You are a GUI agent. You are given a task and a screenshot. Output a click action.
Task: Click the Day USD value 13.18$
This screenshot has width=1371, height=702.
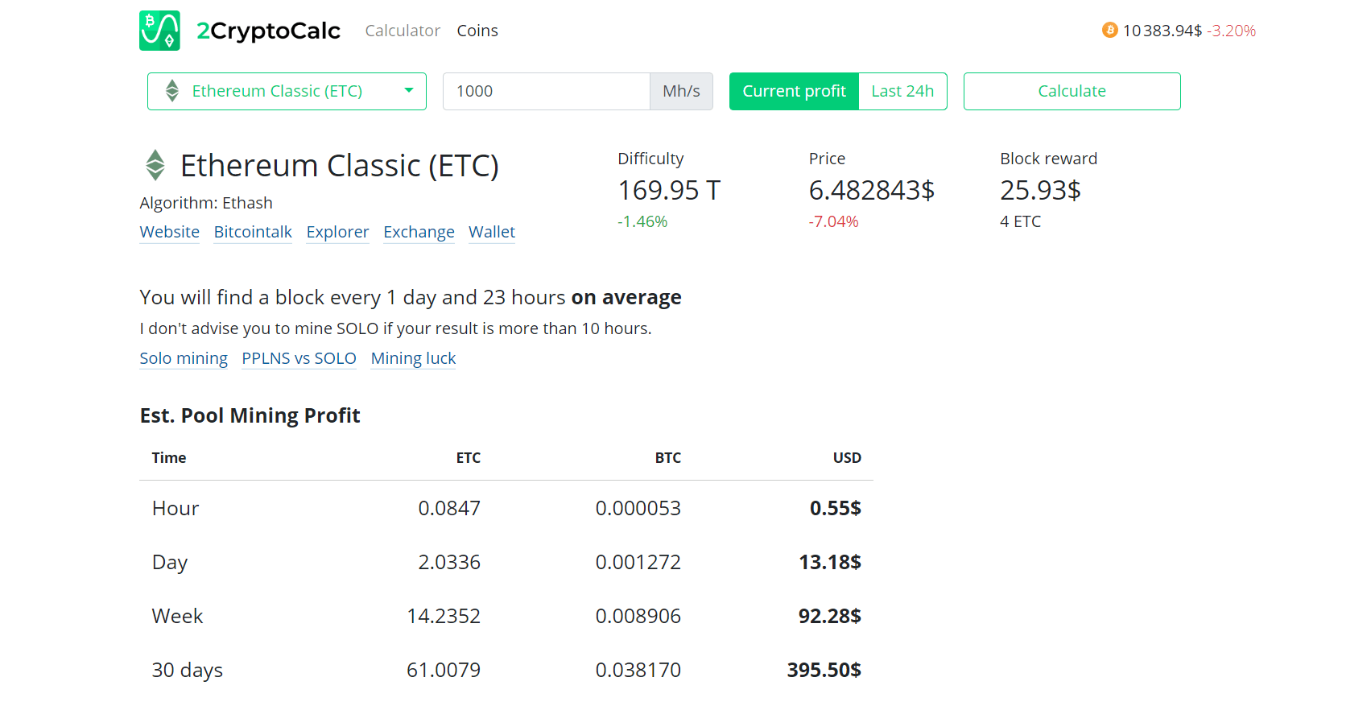[x=830, y=562]
